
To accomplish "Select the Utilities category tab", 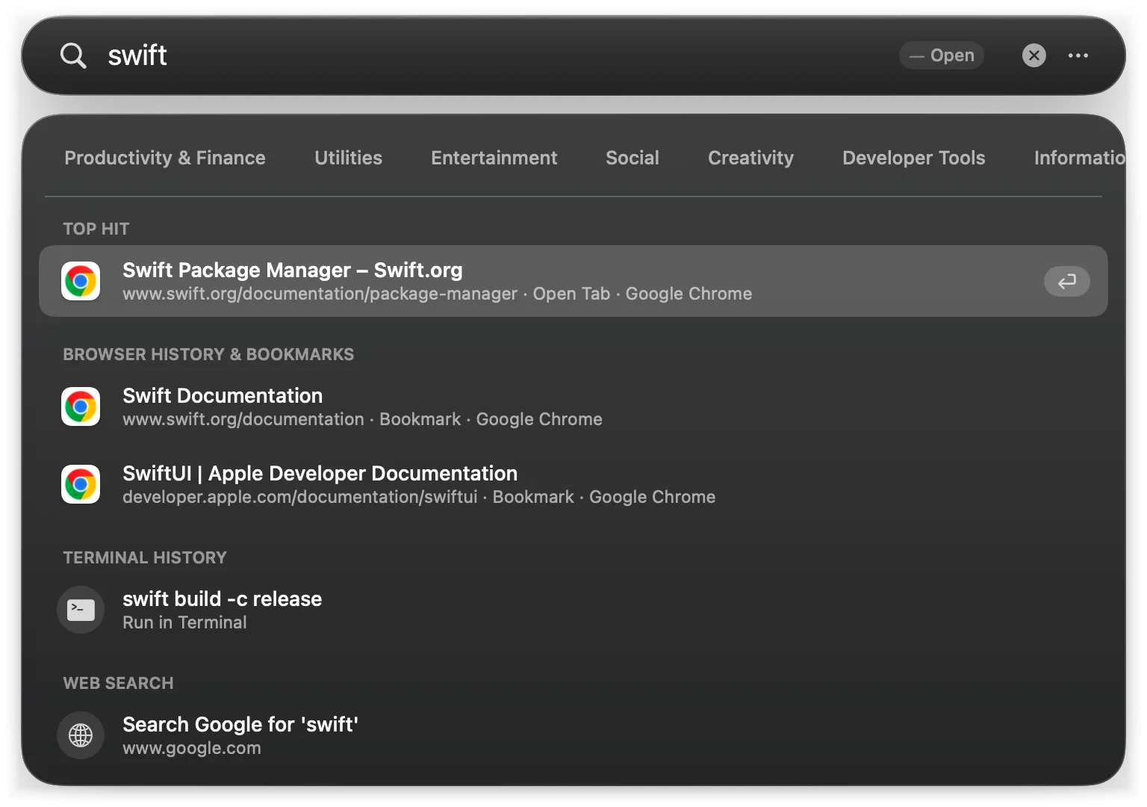I will 348,158.
